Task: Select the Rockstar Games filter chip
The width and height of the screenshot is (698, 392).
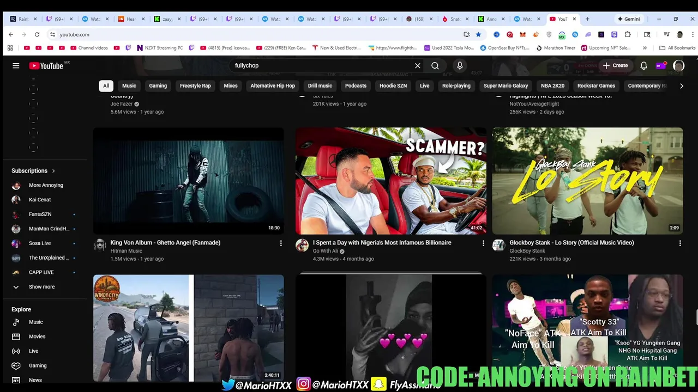Action: 596,85
